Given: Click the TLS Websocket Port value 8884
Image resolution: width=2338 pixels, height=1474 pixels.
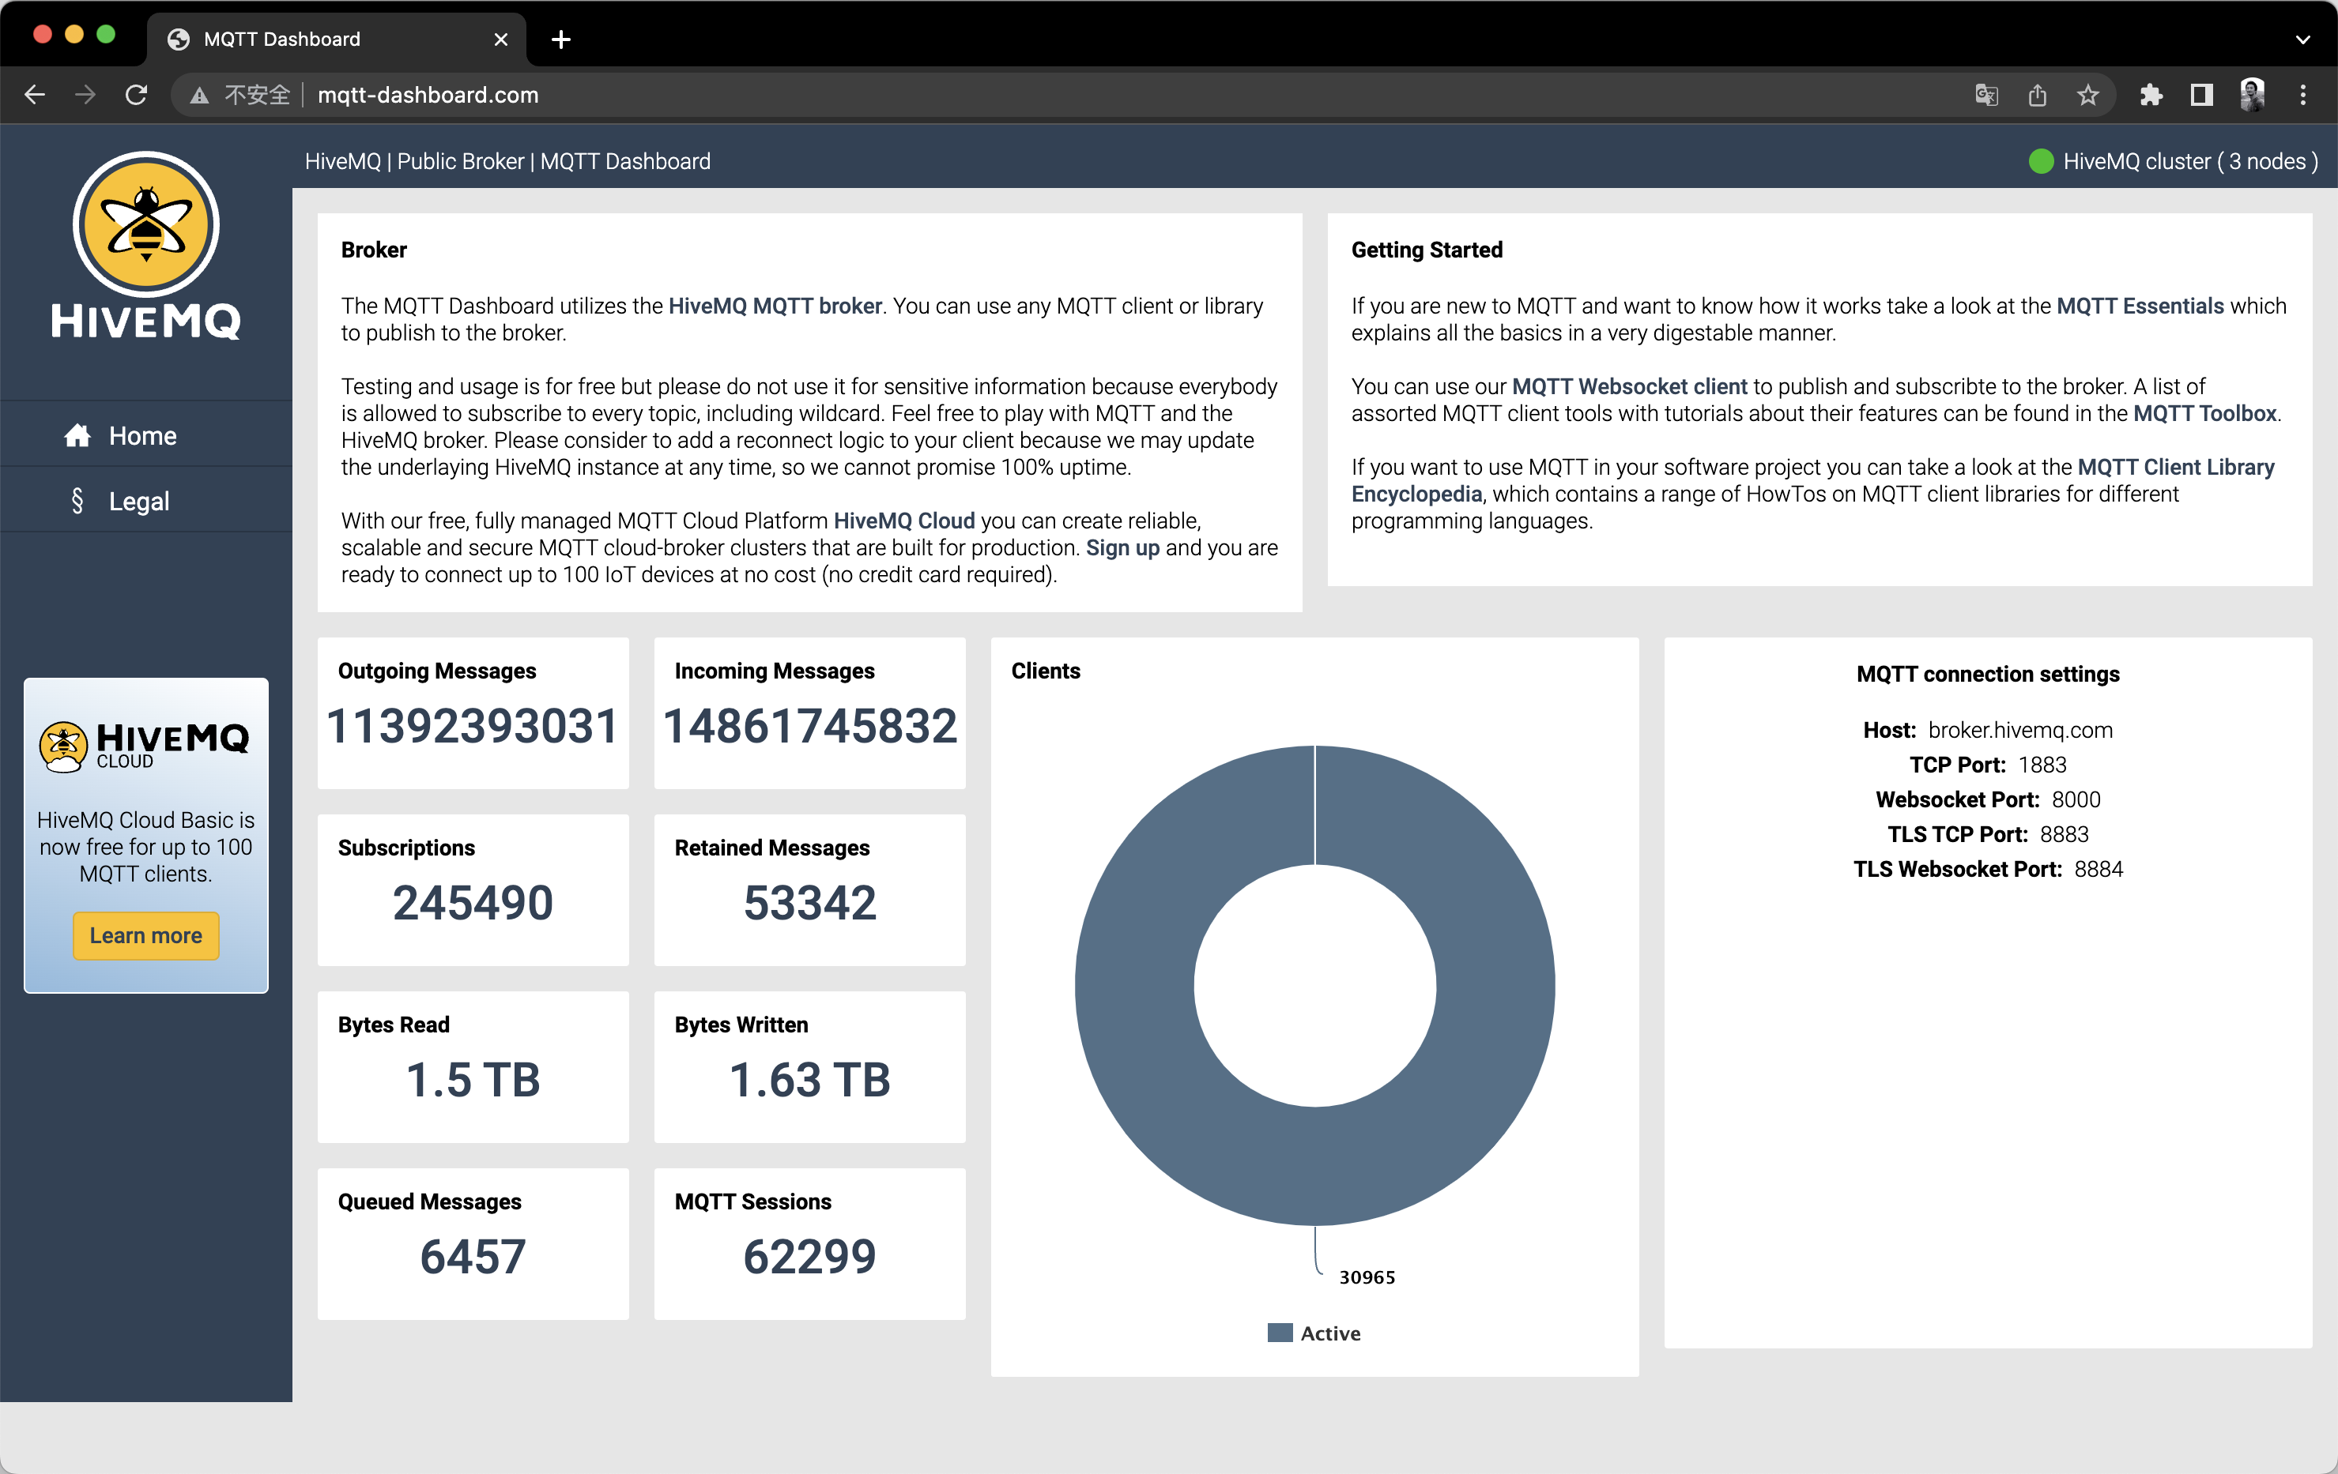Looking at the screenshot, I should [x=2099, y=870].
